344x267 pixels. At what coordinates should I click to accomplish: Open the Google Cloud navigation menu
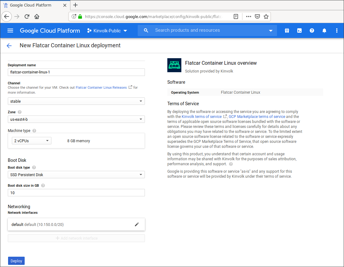pyautogui.click(x=10, y=30)
